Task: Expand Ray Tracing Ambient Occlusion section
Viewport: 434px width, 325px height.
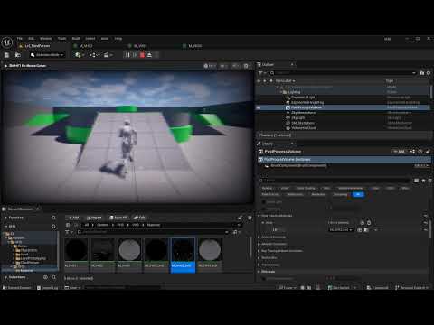Action: pyautogui.click(x=259, y=251)
